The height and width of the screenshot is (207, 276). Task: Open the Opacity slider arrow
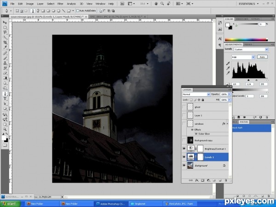[x=229, y=94]
